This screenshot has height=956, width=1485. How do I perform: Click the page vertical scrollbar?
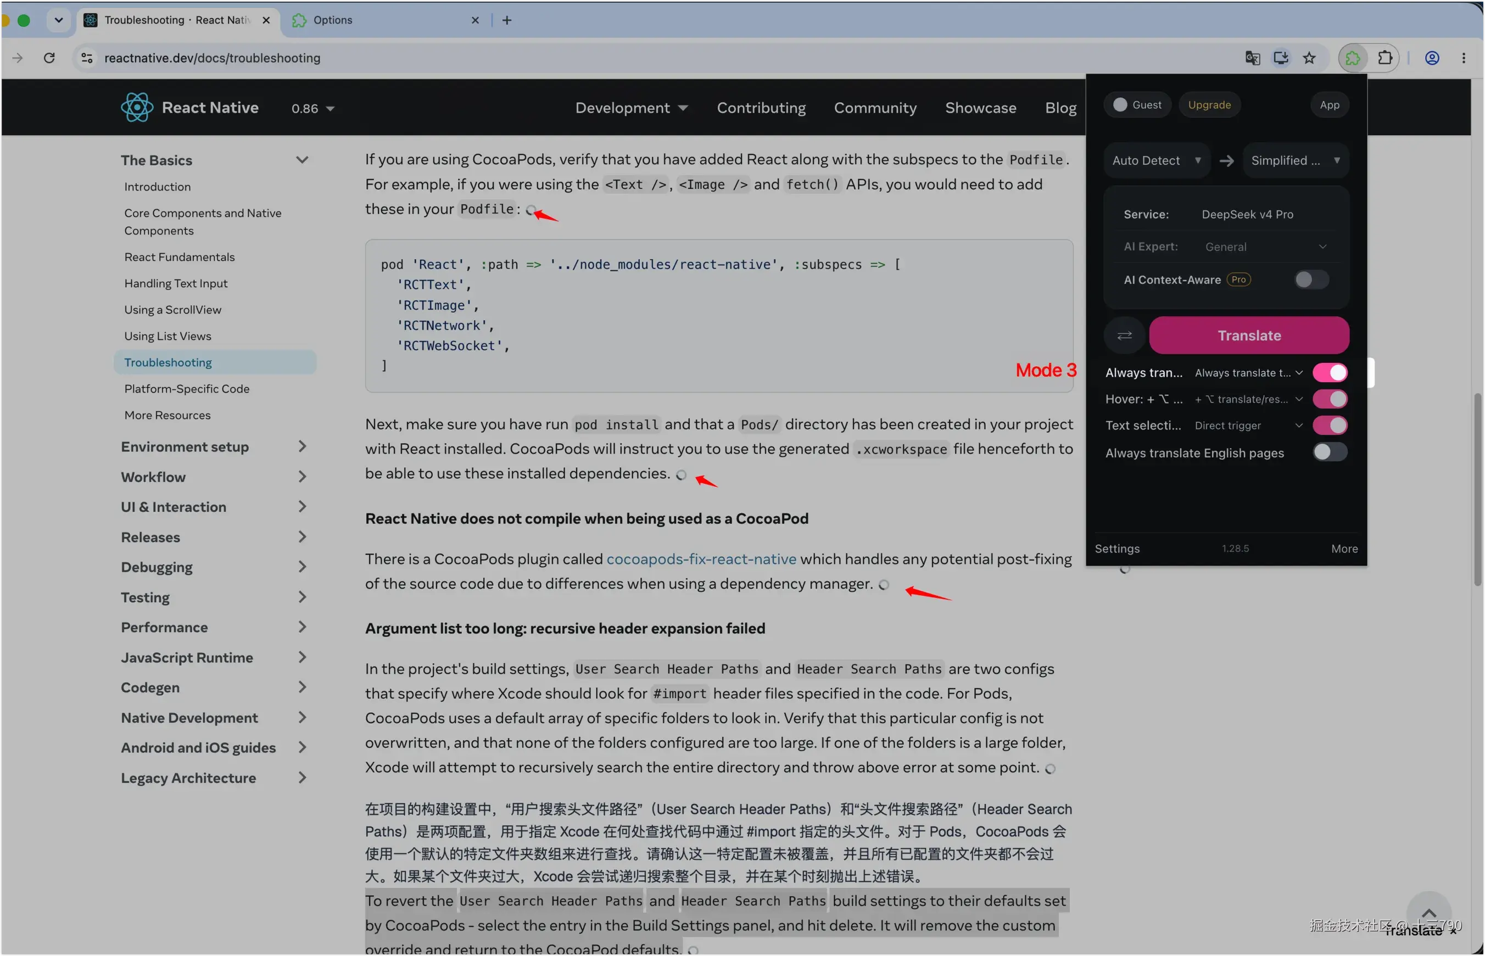pos(1477,490)
